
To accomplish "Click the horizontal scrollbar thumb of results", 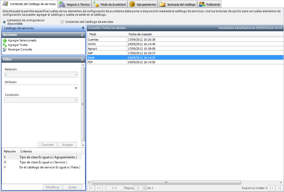I will pyautogui.click(x=166, y=183).
